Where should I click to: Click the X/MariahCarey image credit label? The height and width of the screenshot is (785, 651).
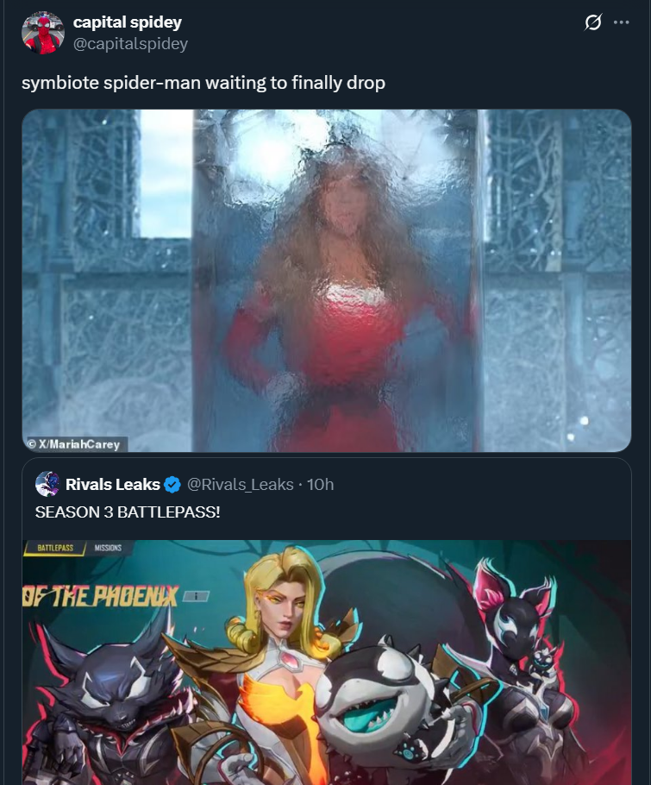coord(74,444)
